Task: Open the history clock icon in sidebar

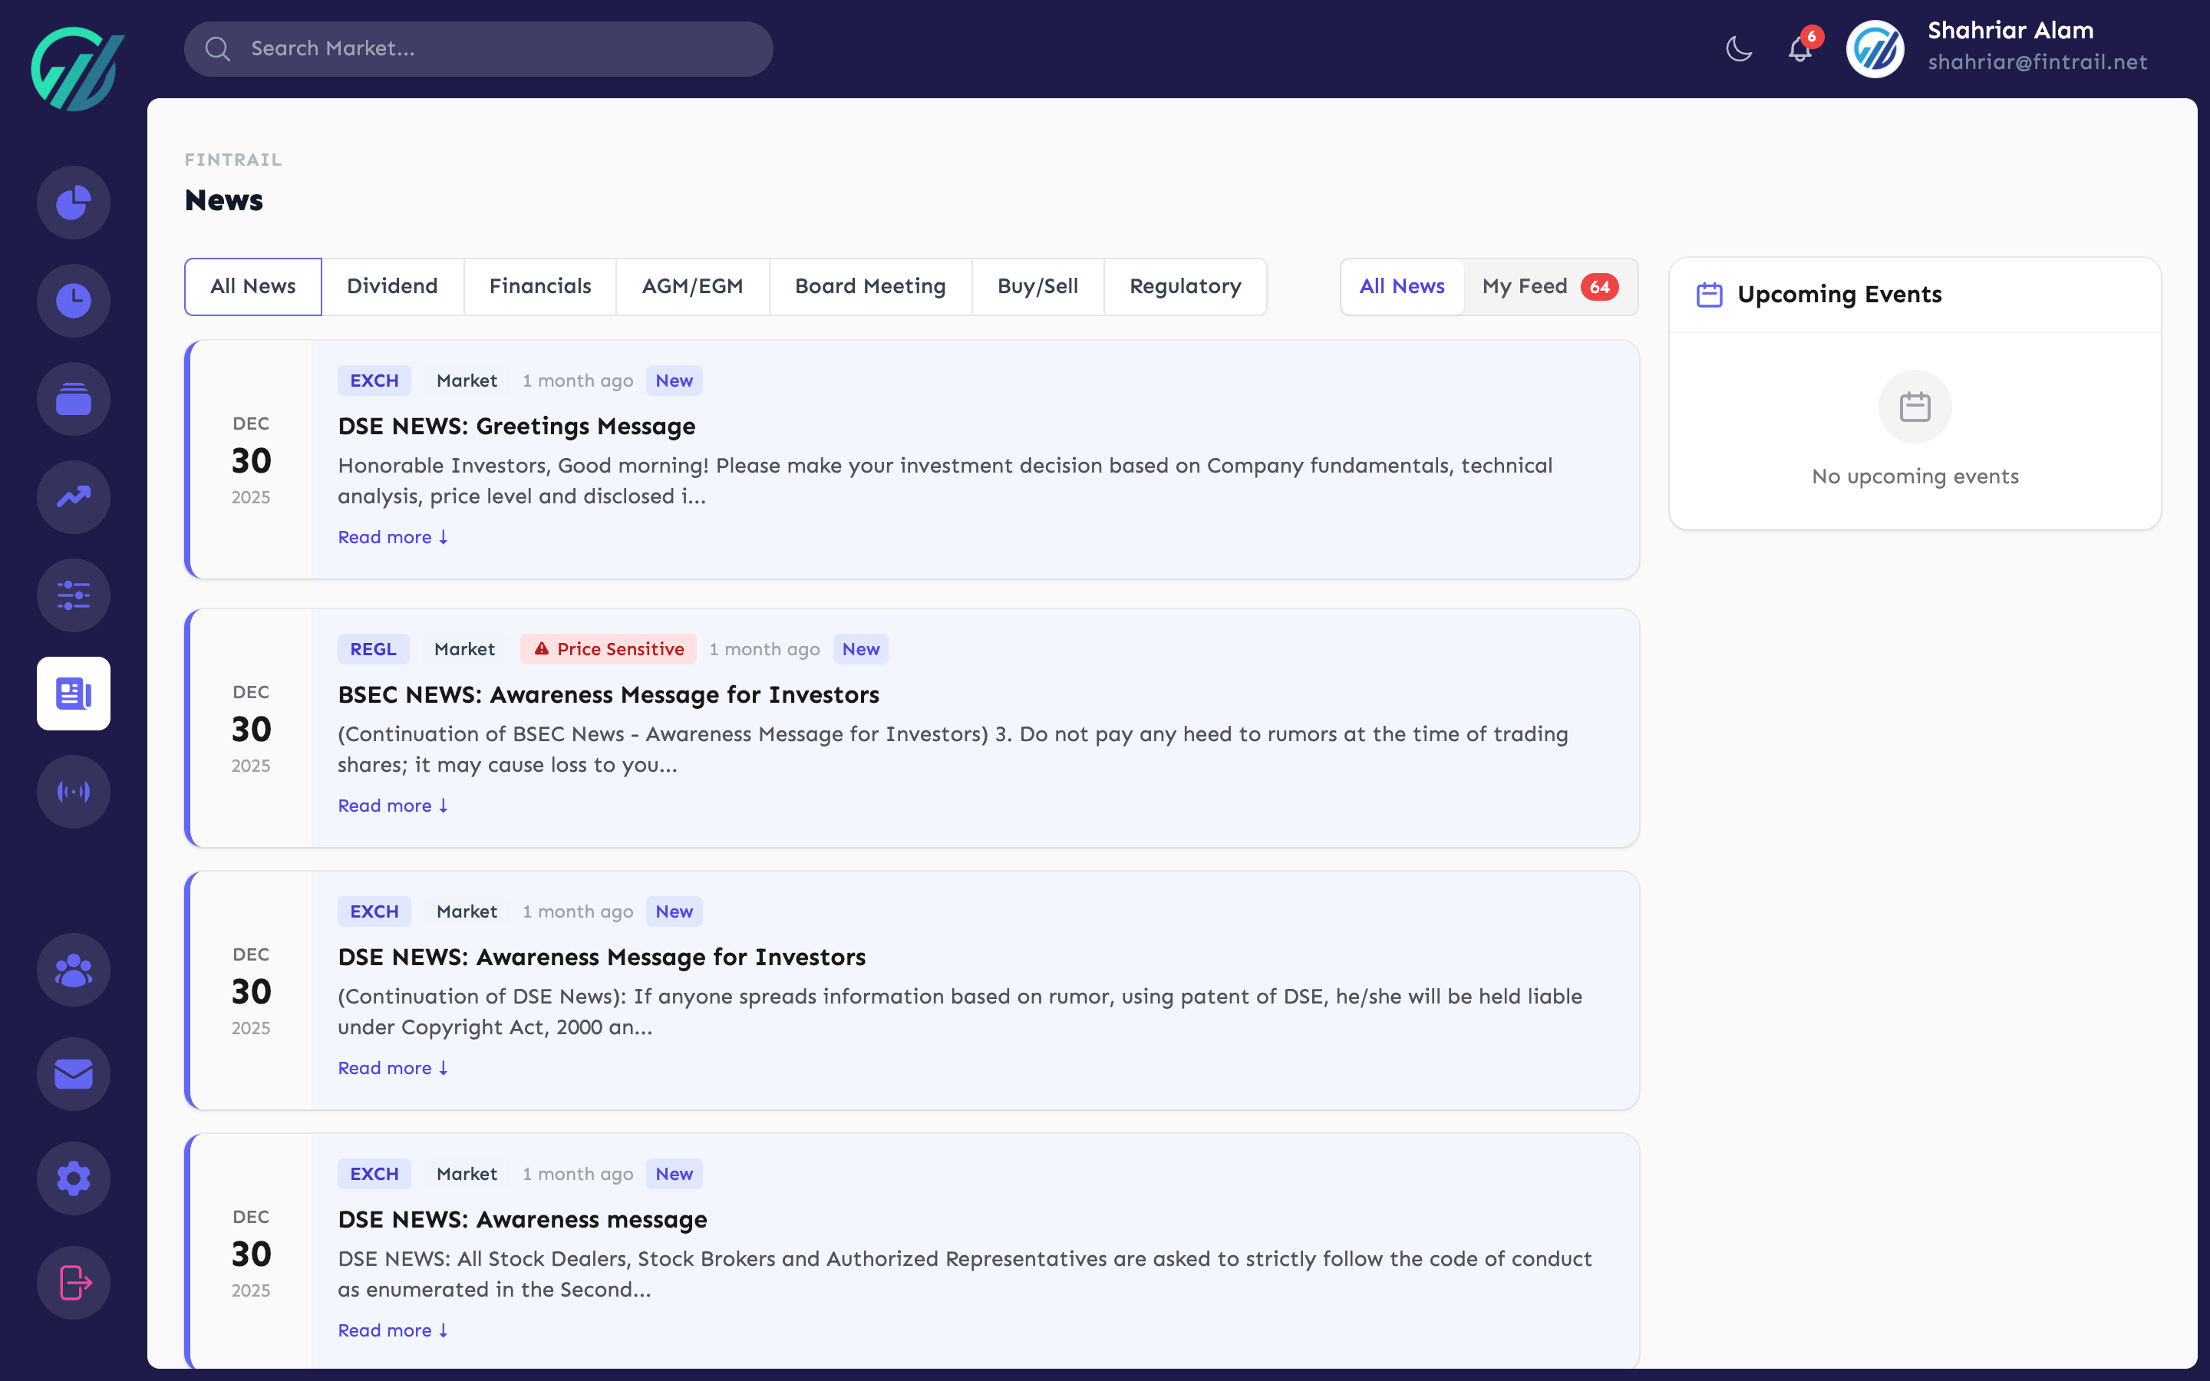Action: coord(73,301)
